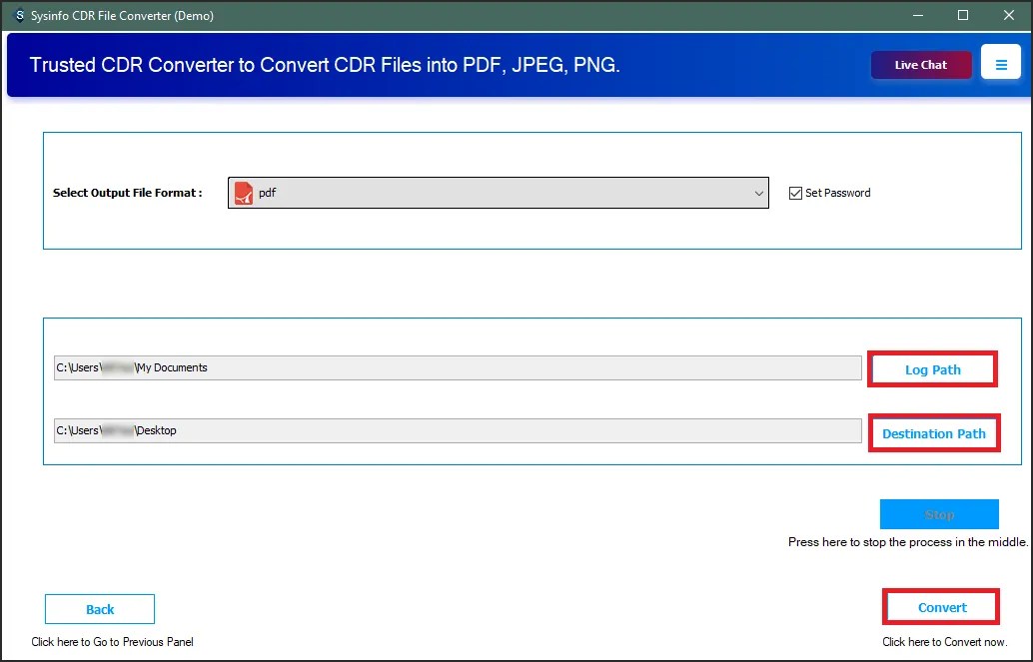1033x662 pixels.
Task: Open the hamburger menu in the header
Action: tap(1001, 63)
